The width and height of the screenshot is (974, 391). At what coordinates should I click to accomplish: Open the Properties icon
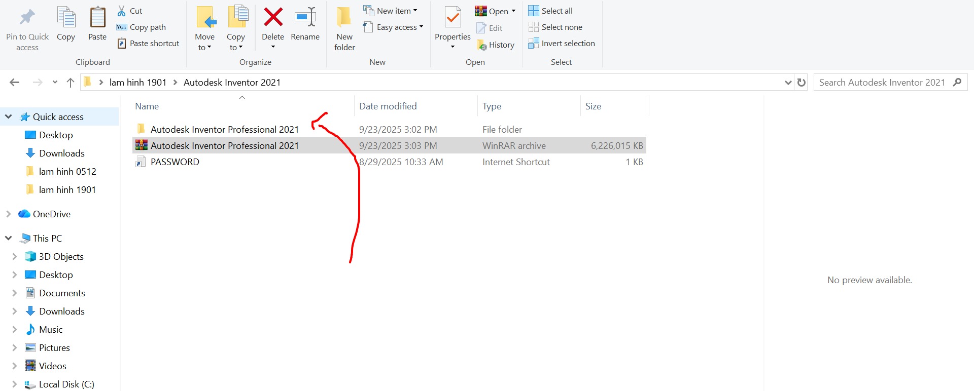[x=453, y=18]
